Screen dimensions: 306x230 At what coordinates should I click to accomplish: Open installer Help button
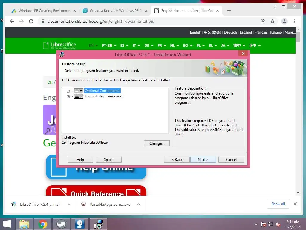pyautogui.click(x=80, y=160)
